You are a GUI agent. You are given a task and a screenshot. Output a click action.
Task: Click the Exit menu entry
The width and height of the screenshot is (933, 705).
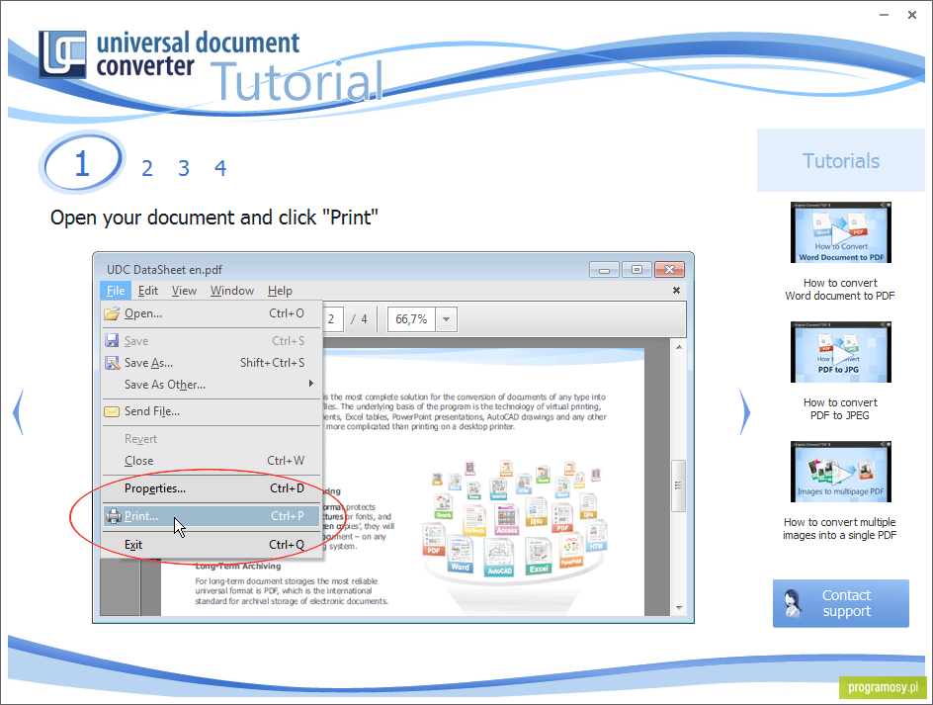coord(212,544)
